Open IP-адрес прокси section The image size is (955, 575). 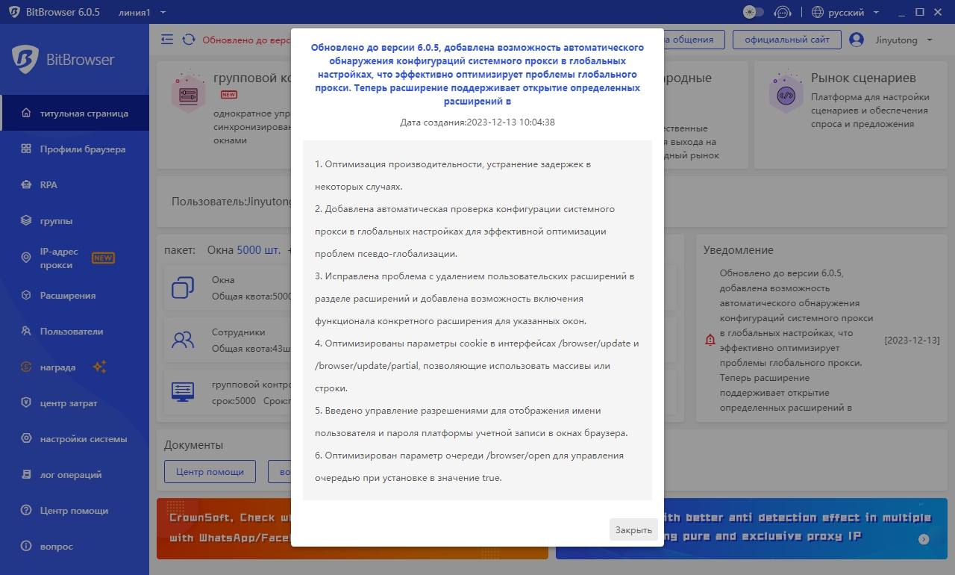75,258
